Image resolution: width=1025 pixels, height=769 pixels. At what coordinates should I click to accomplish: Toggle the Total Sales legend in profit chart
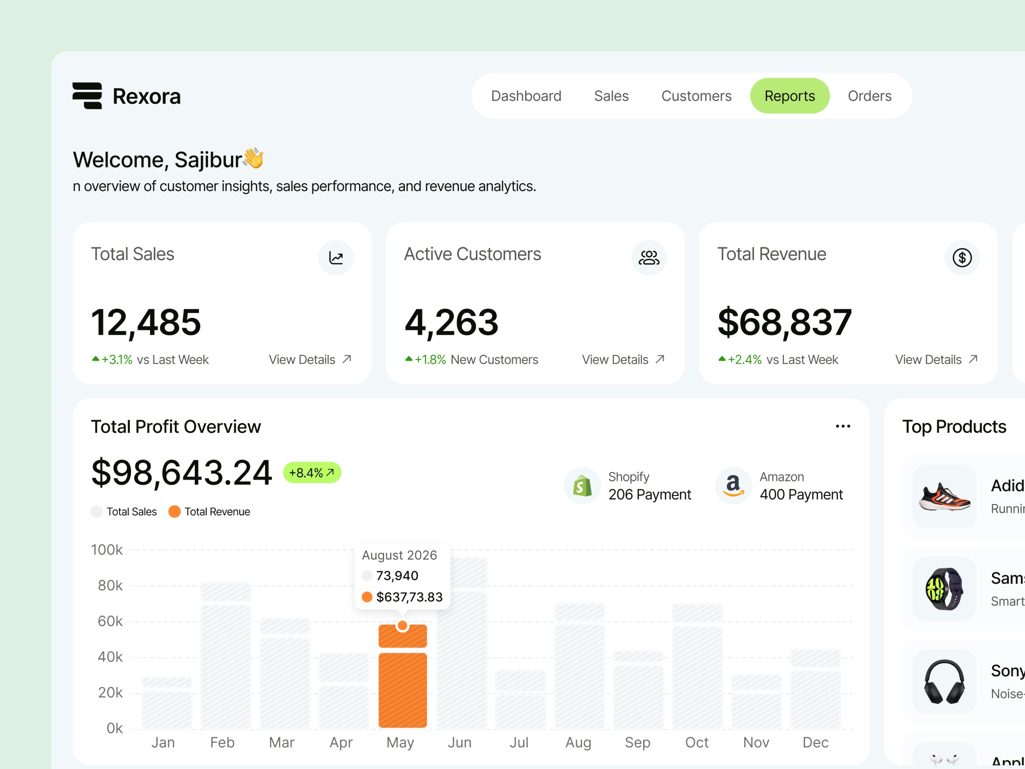click(124, 511)
